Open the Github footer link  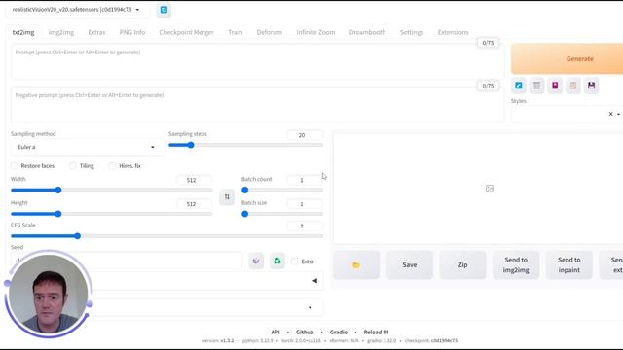[x=305, y=332]
